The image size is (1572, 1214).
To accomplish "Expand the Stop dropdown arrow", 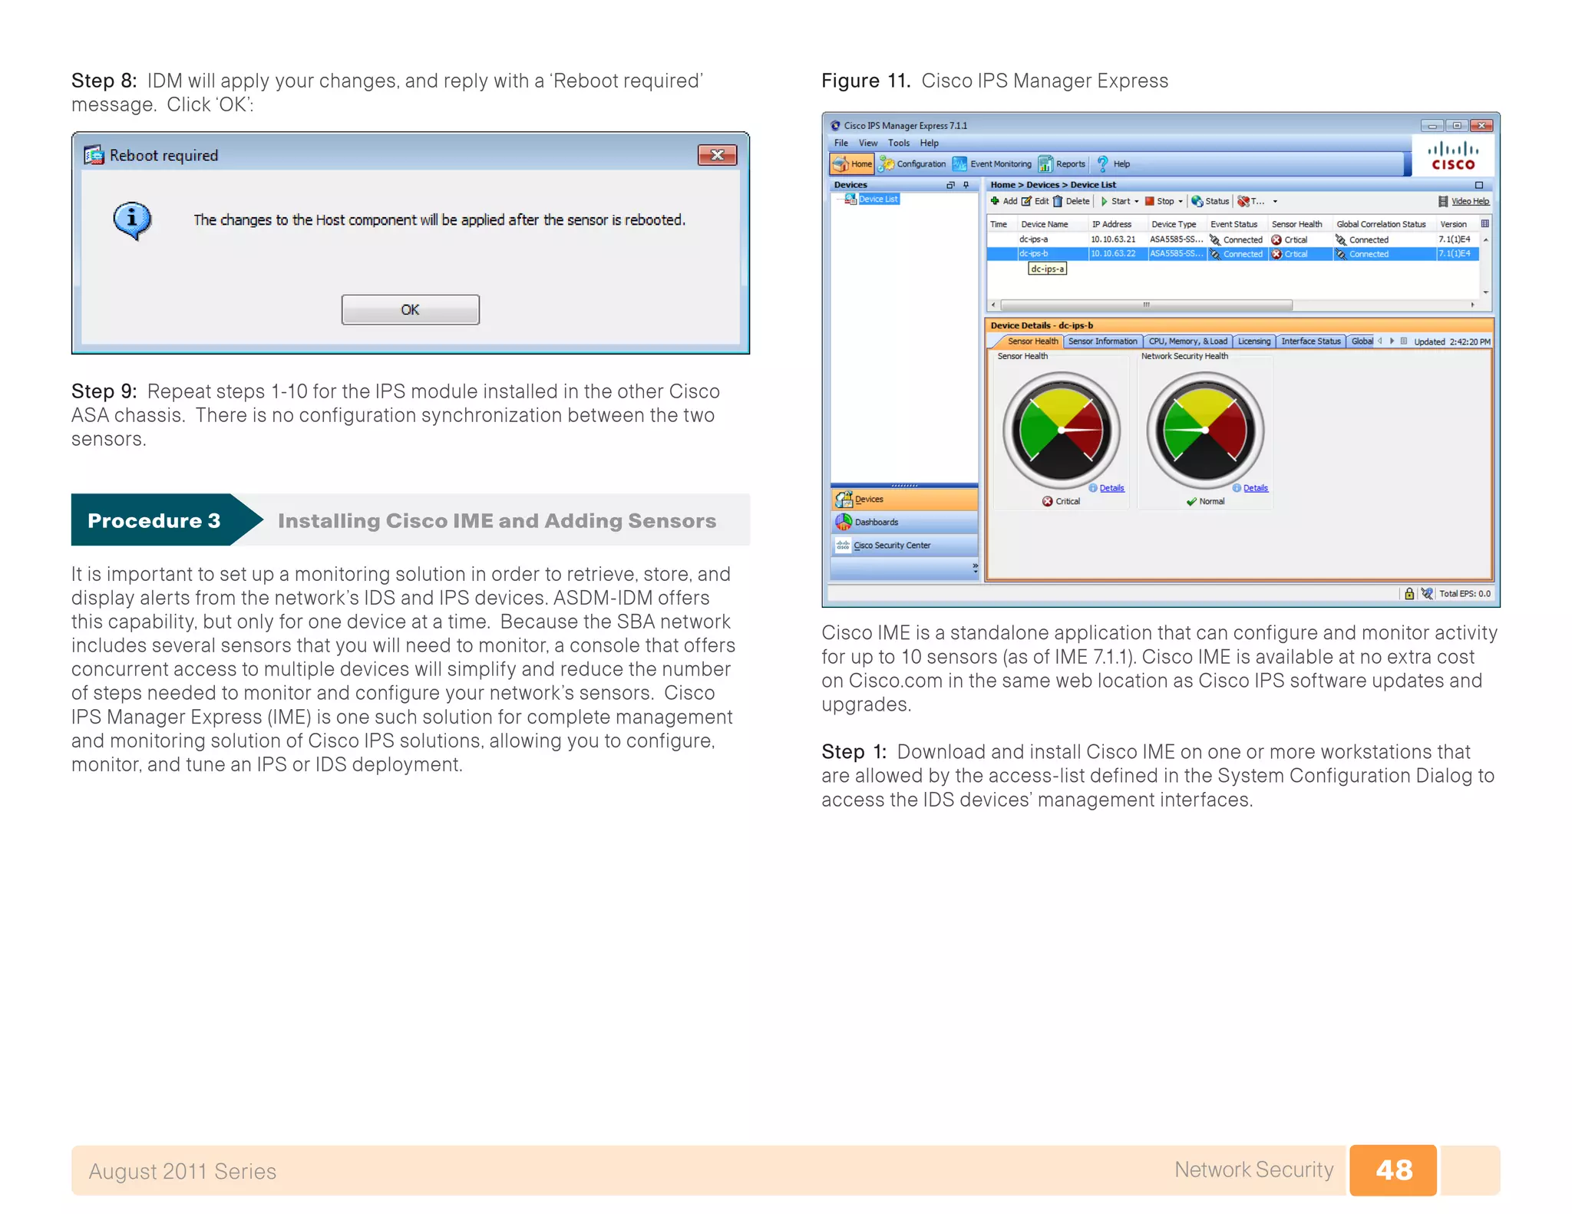I will pos(1181,202).
